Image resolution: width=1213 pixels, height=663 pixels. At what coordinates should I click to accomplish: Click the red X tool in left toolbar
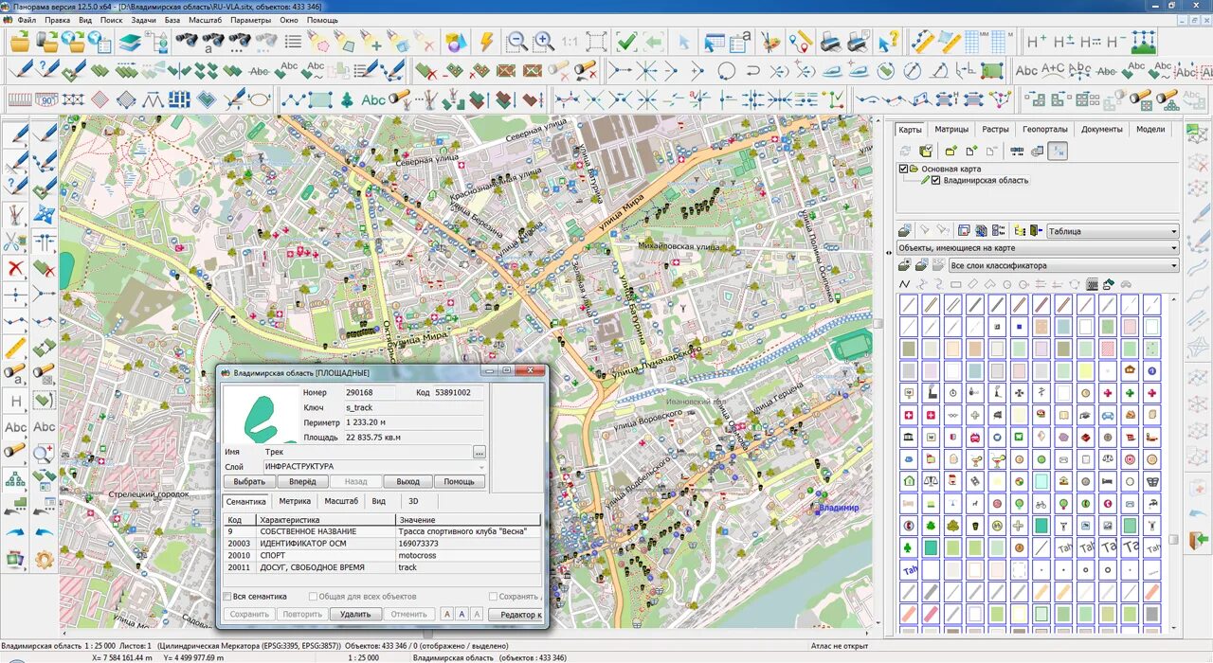tap(17, 268)
